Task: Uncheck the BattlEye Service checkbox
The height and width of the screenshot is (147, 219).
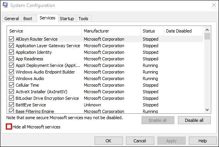Action: (12, 105)
